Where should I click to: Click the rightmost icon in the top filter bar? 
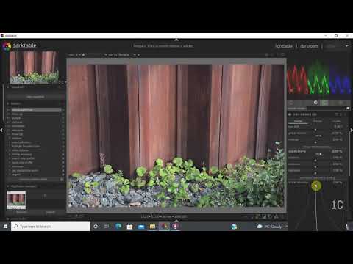pos(284,55)
